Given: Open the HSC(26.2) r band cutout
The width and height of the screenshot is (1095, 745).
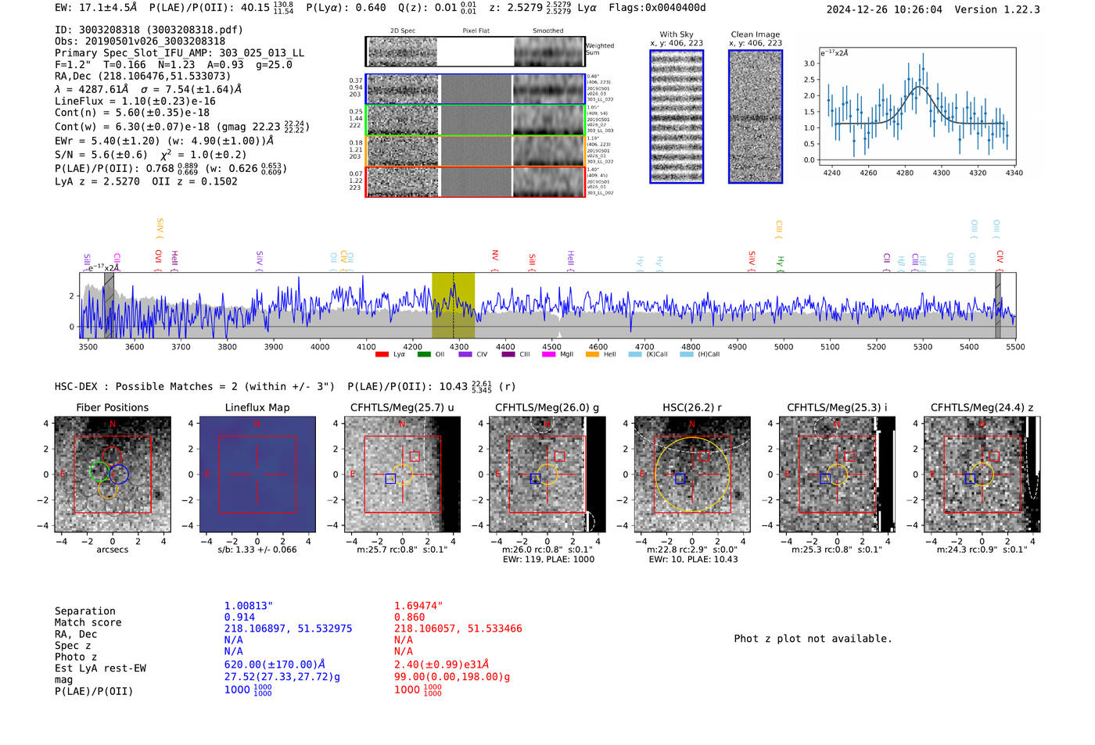Looking at the screenshot, I should tap(692, 475).
